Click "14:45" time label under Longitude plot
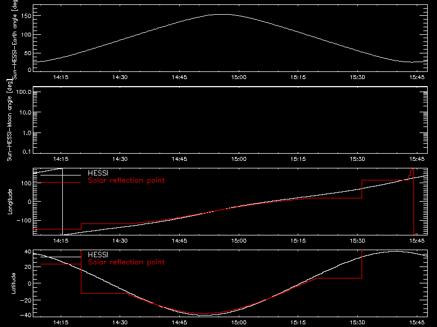 [x=180, y=240]
